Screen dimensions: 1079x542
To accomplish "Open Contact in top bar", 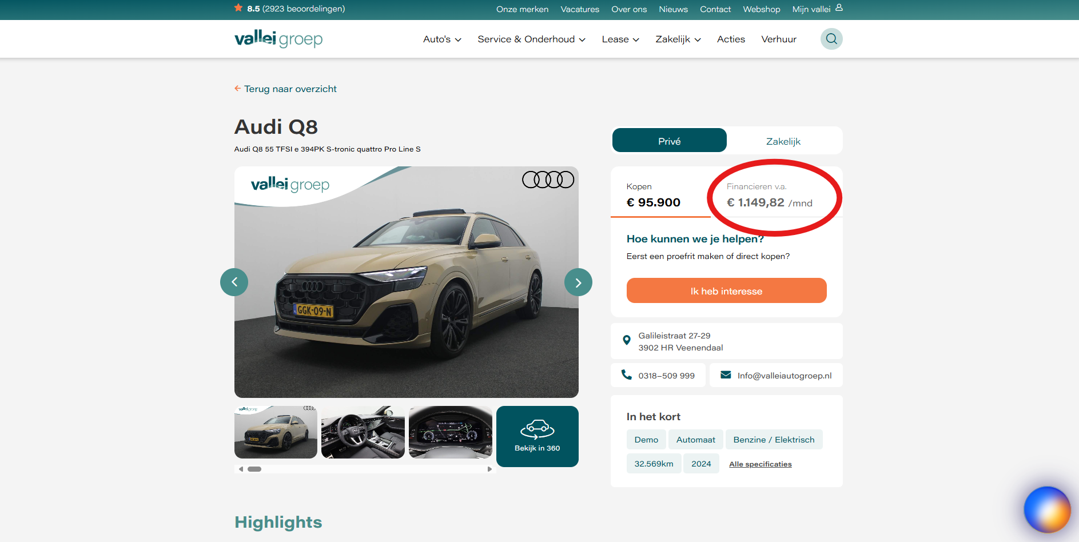I will tap(715, 9).
